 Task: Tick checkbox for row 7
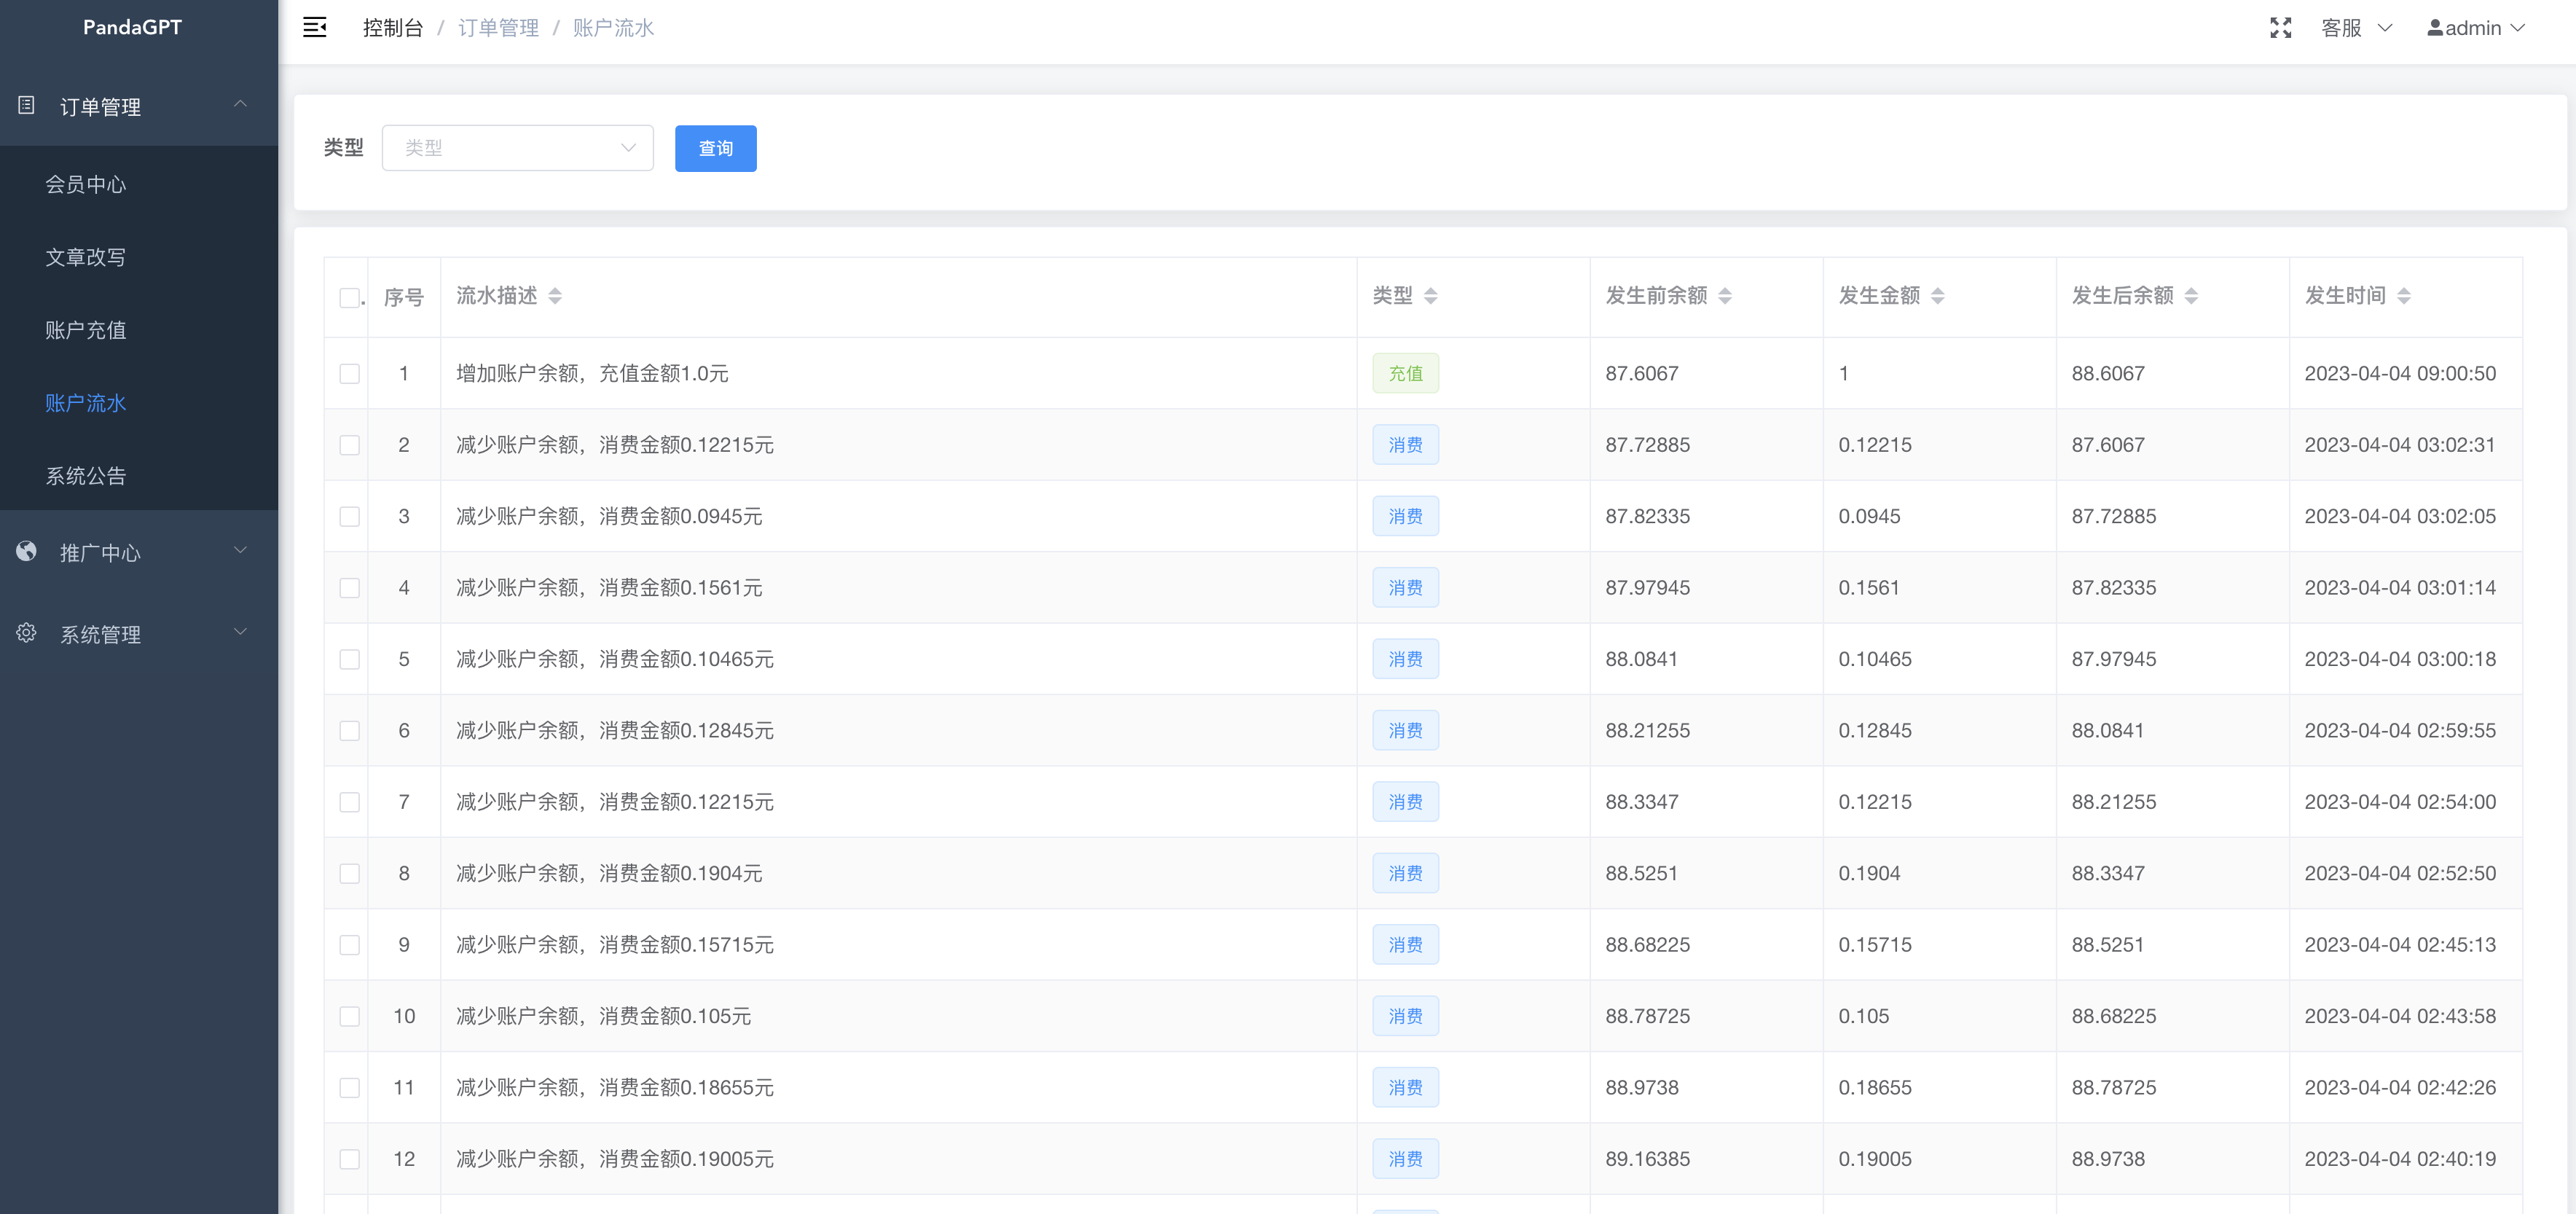pyautogui.click(x=349, y=803)
